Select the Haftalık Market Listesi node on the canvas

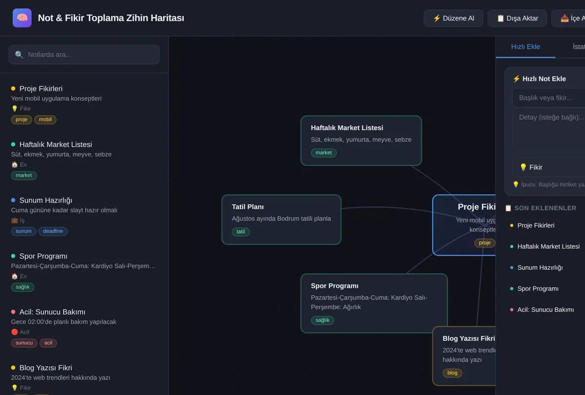(361, 141)
